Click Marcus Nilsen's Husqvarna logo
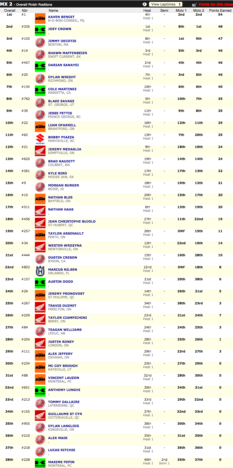Viewport: 233px width, 468px height. click(x=40, y=271)
